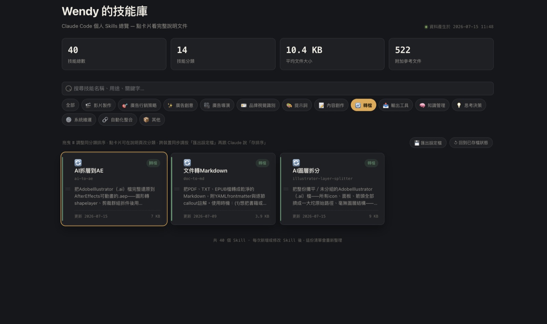Show skills in 內容創作 category

click(331, 105)
